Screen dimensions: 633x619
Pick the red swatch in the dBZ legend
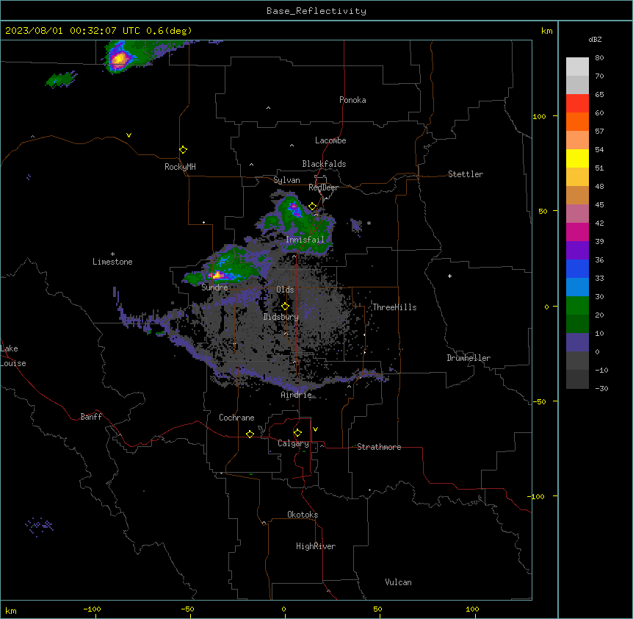(x=577, y=104)
